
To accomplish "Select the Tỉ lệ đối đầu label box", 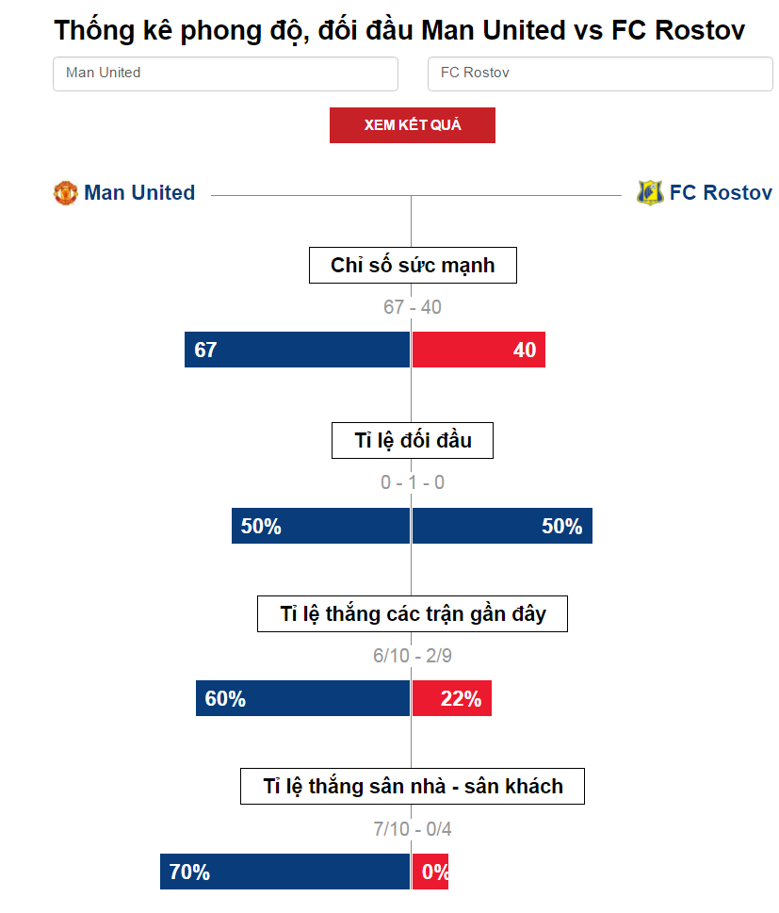I will click(x=413, y=441).
